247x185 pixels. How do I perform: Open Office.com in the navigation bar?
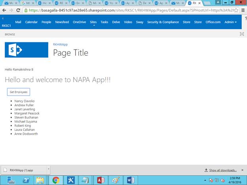click(x=213, y=22)
